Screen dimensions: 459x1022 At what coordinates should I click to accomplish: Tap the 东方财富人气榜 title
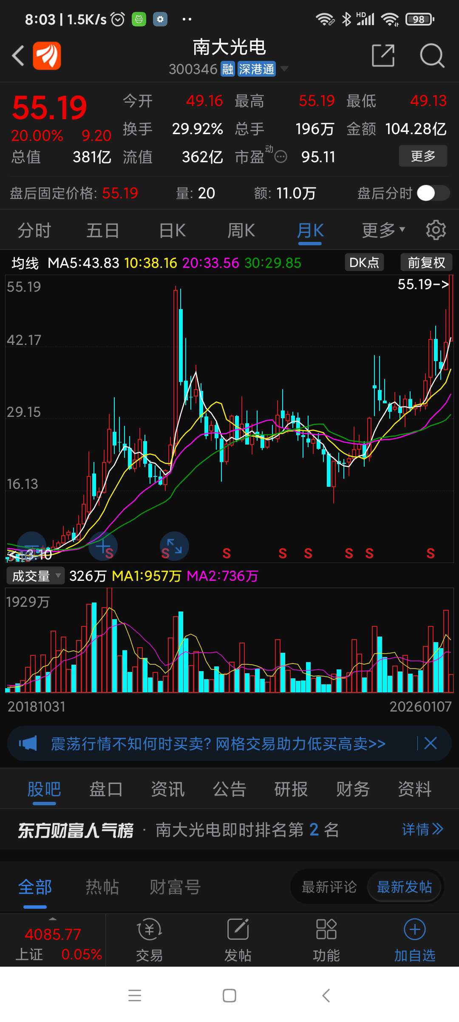[76, 830]
